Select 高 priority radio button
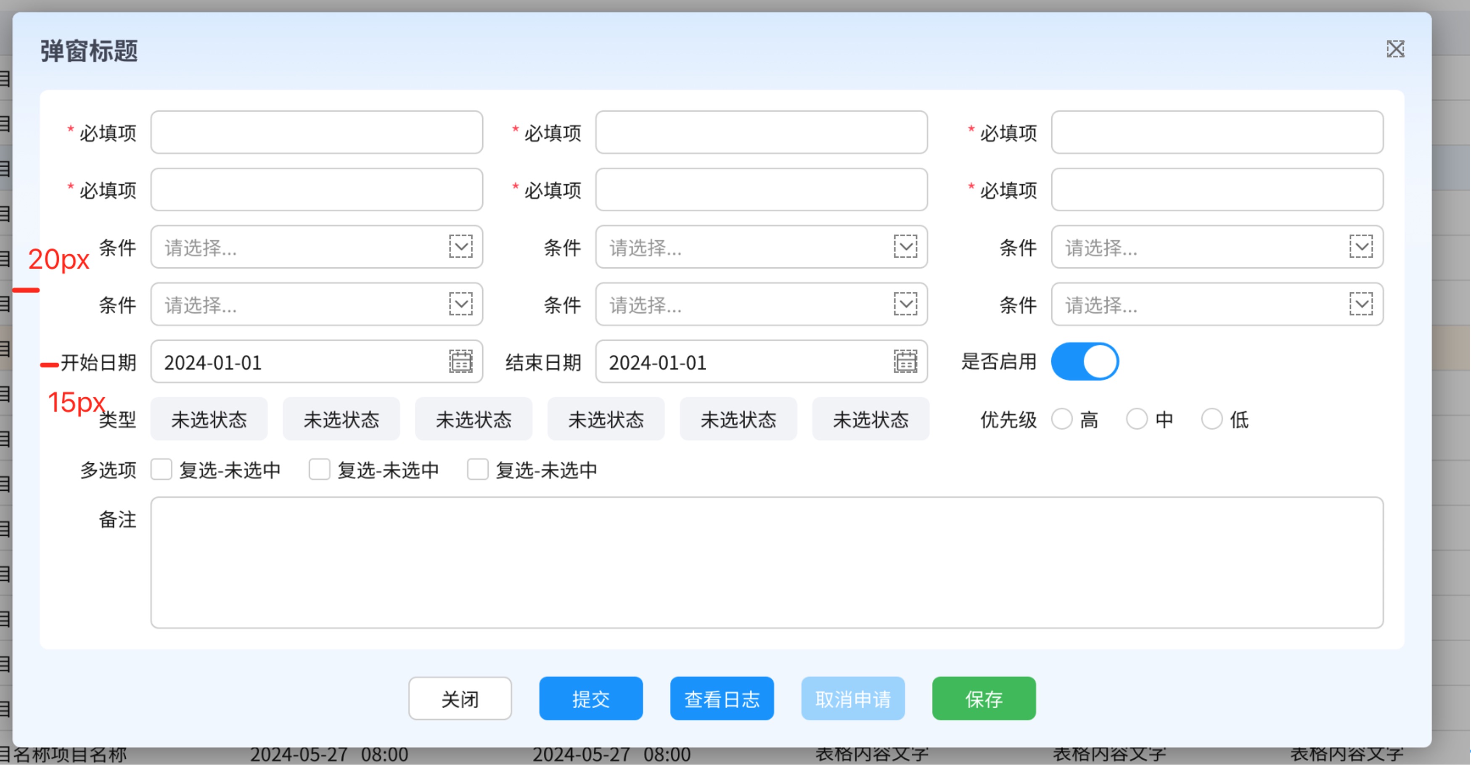1471x765 pixels. point(1061,419)
